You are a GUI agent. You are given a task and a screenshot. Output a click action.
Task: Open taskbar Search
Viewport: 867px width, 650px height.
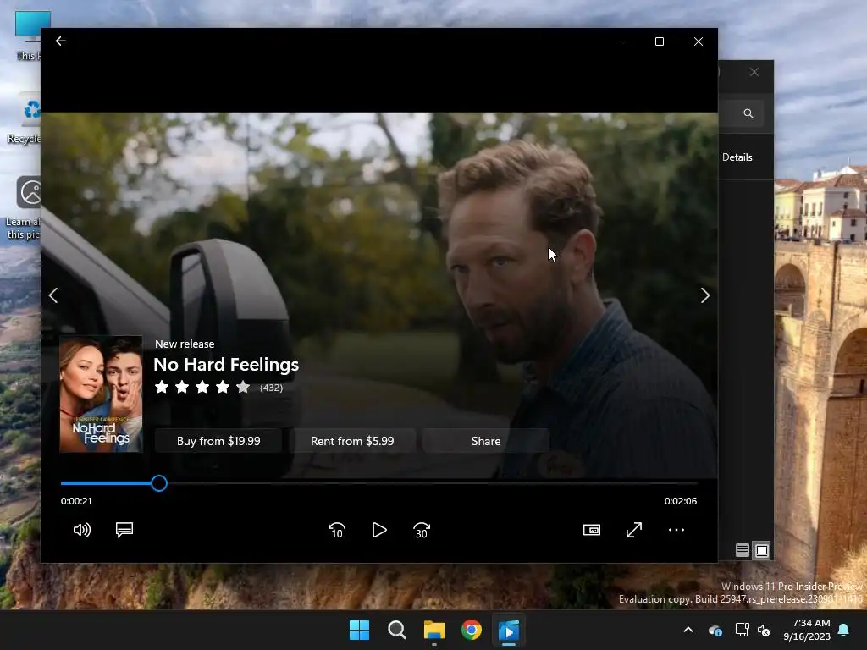pos(397,630)
